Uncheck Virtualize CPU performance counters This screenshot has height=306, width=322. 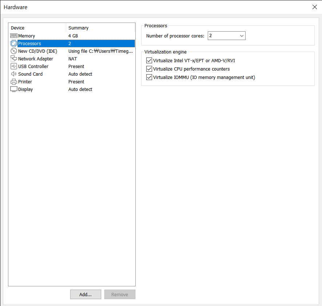click(149, 69)
